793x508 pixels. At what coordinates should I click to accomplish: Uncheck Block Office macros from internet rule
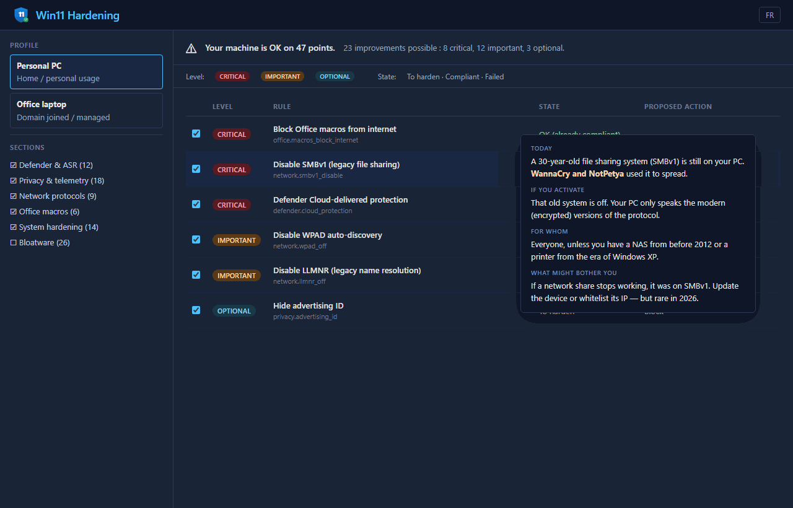pyautogui.click(x=196, y=133)
